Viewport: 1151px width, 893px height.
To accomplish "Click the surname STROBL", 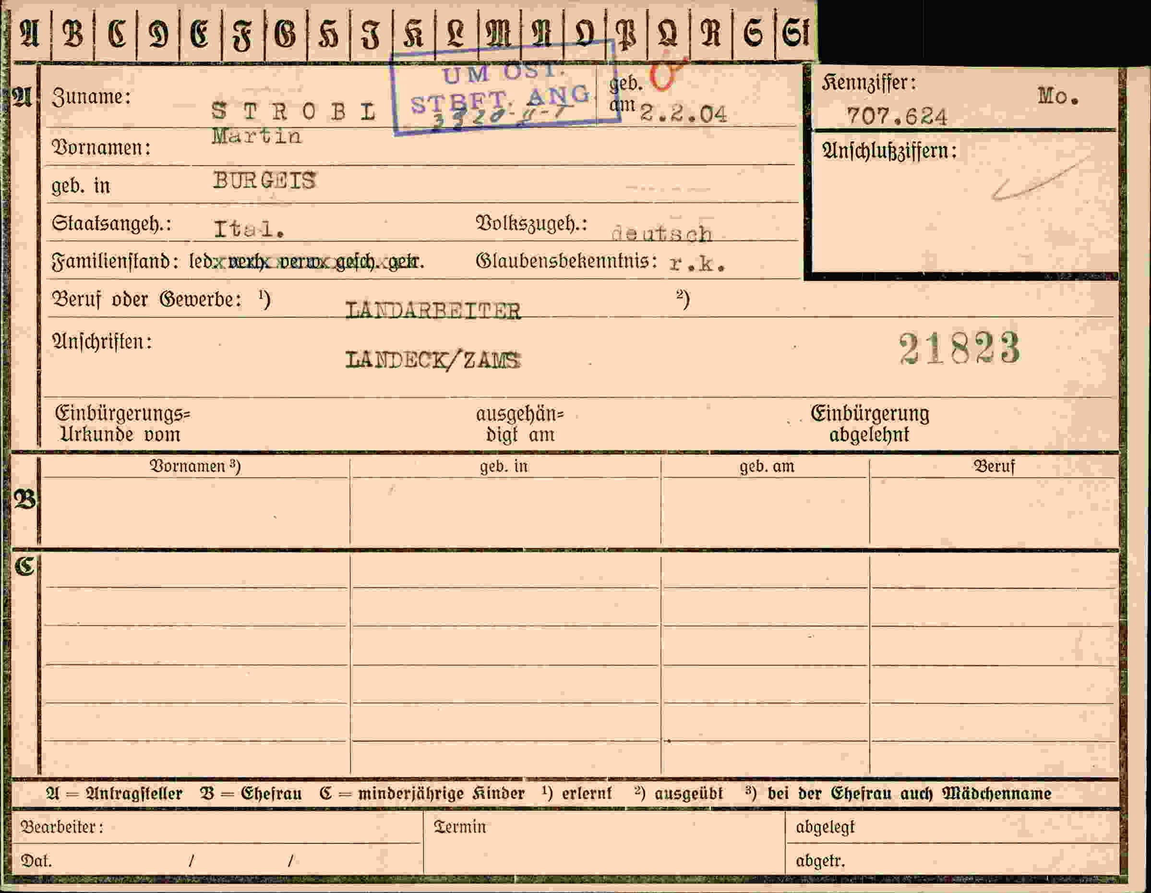I will coord(294,111).
